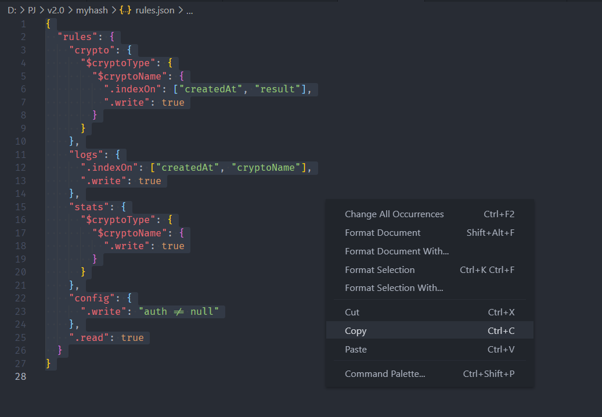Choose Copy in the context menu
The height and width of the screenshot is (417, 602).
(355, 331)
